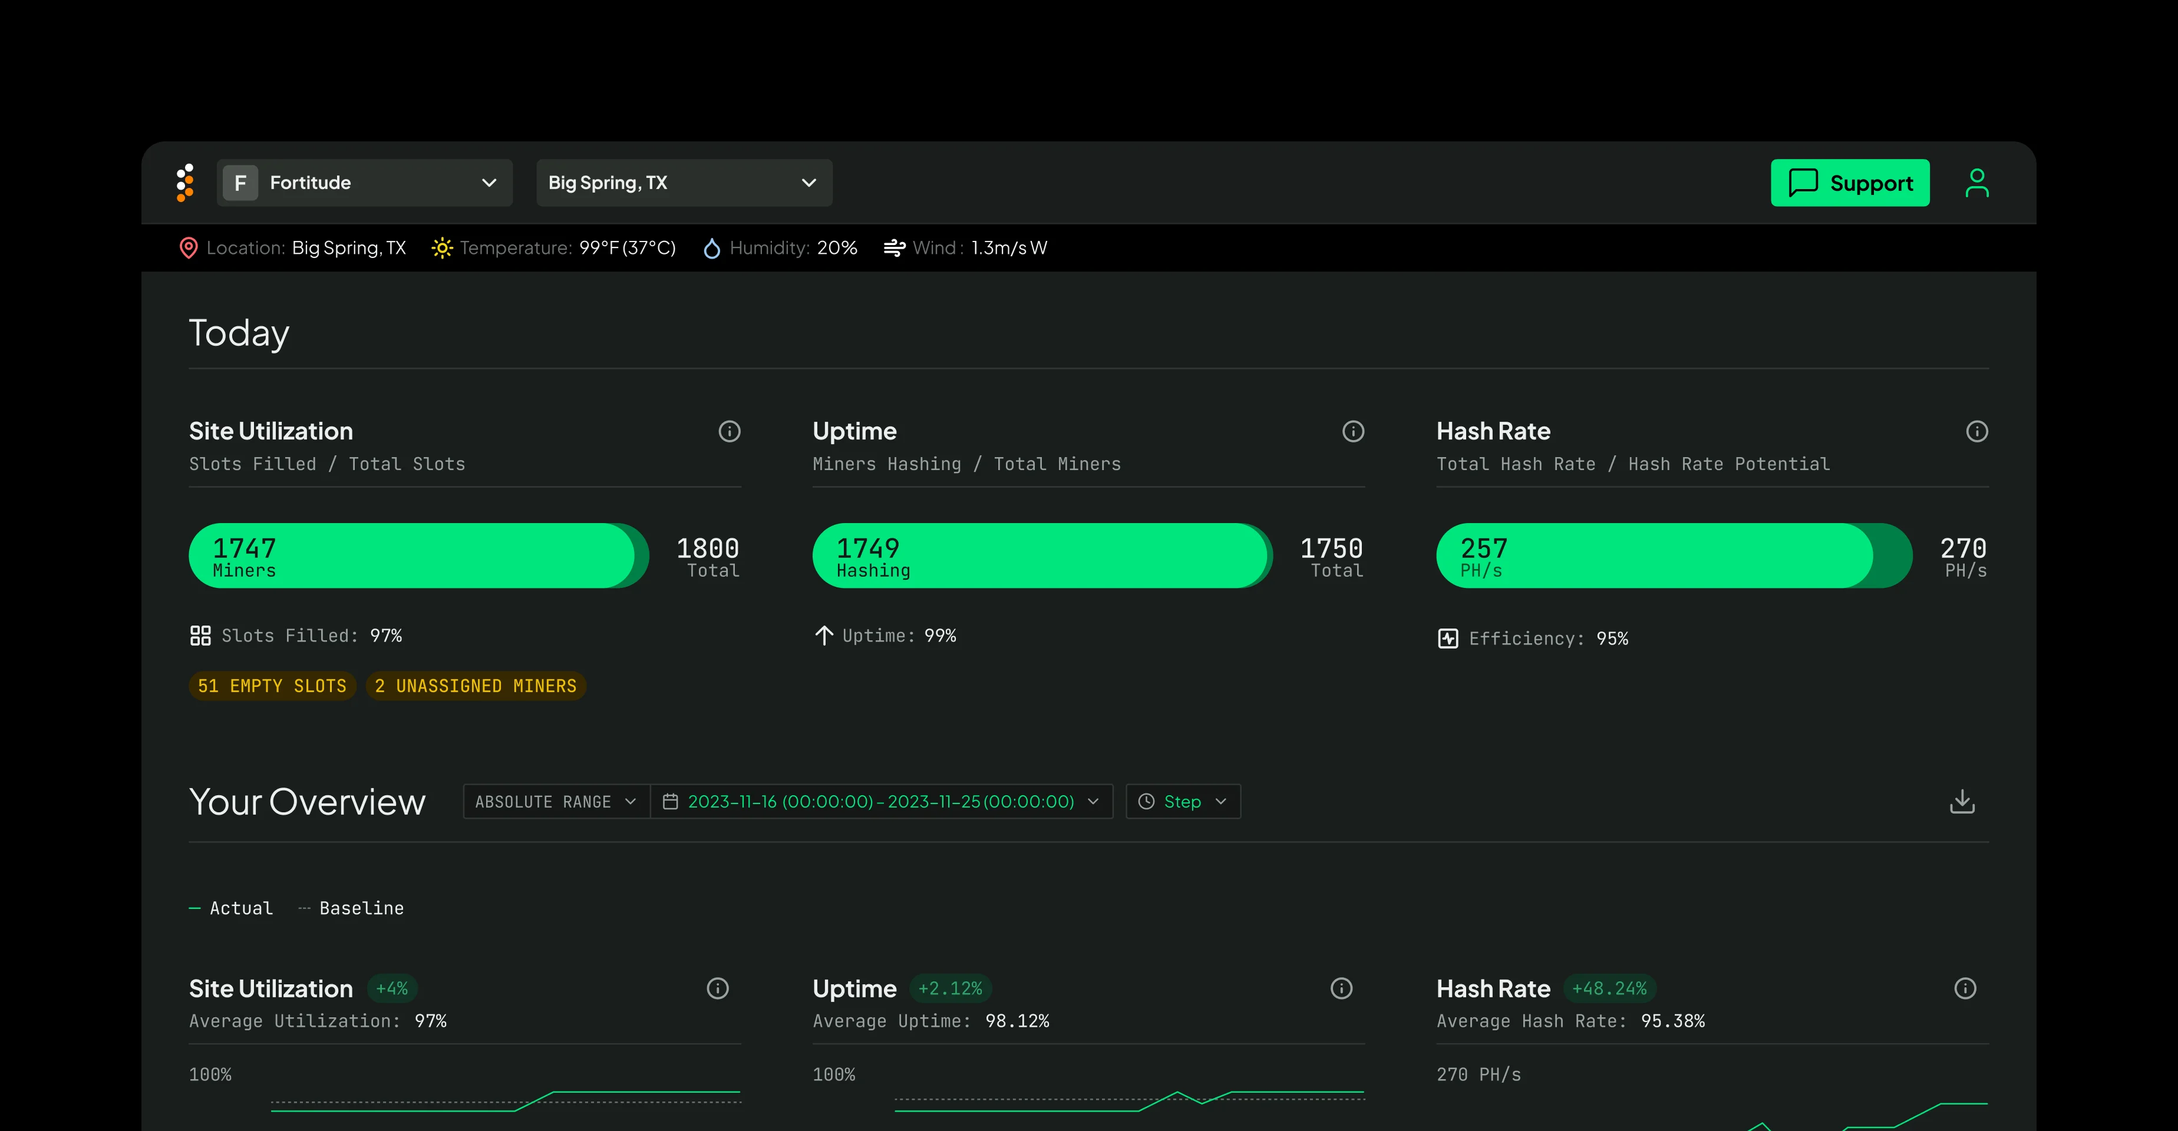Open info icon for Today's Site Utilization

coord(729,432)
